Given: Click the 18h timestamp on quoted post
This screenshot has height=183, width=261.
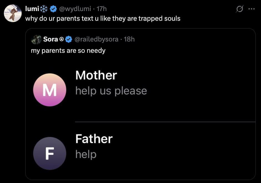Looking at the screenshot, I should pyautogui.click(x=129, y=39).
